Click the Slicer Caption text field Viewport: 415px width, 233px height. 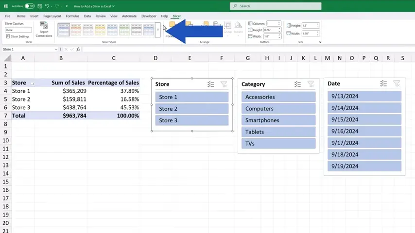point(18,30)
